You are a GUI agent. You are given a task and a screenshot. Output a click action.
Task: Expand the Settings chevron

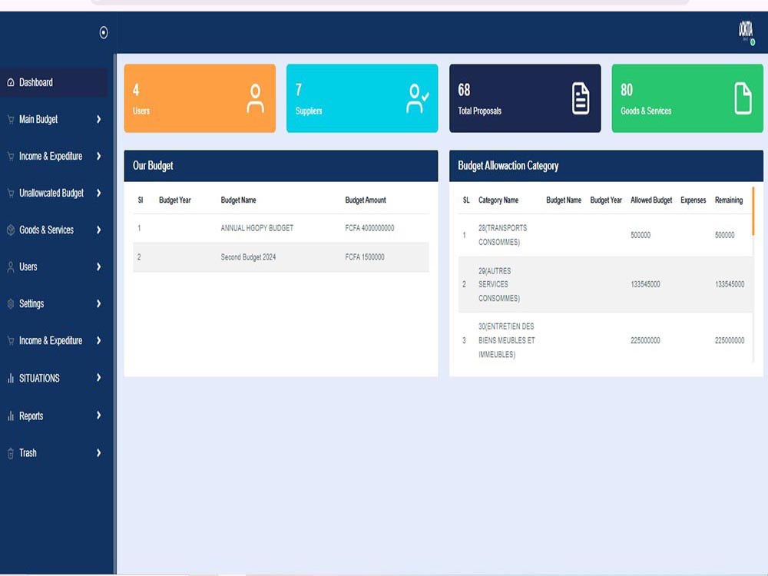click(x=99, y=303)
